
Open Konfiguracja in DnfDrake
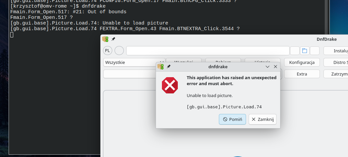(x=302, y=62)
